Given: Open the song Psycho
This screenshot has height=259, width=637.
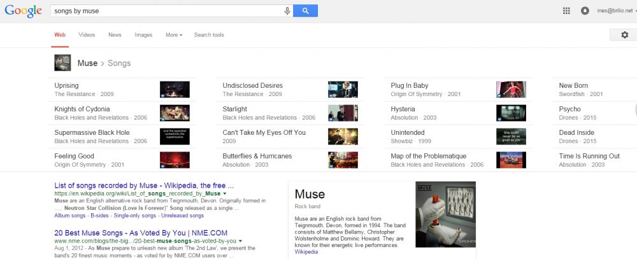Looking at the screenshot, I should [x=570, y=109].
